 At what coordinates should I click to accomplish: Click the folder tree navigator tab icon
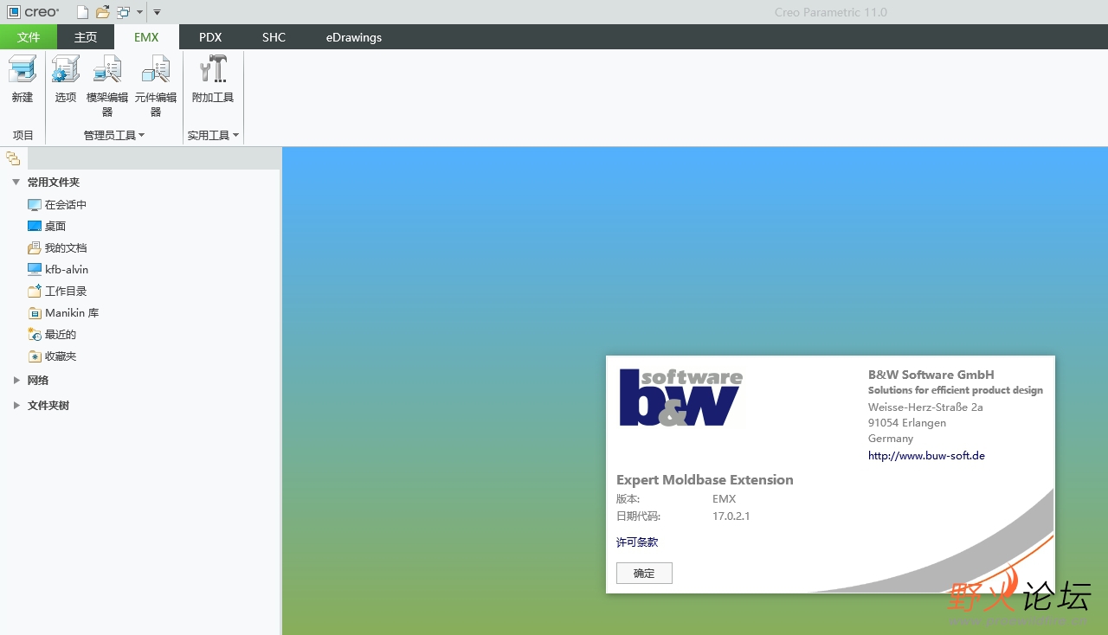tap(13, 158)
